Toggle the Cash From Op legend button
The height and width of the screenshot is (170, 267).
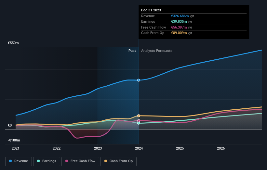[118, 161]
